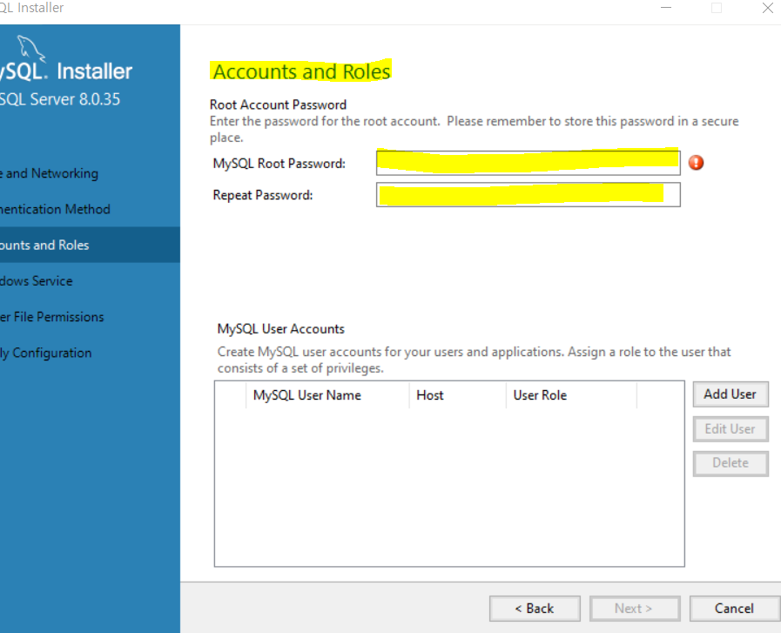Click the red password error warning icon
This screenshot has height=633, width=781.
coord(696,162)
